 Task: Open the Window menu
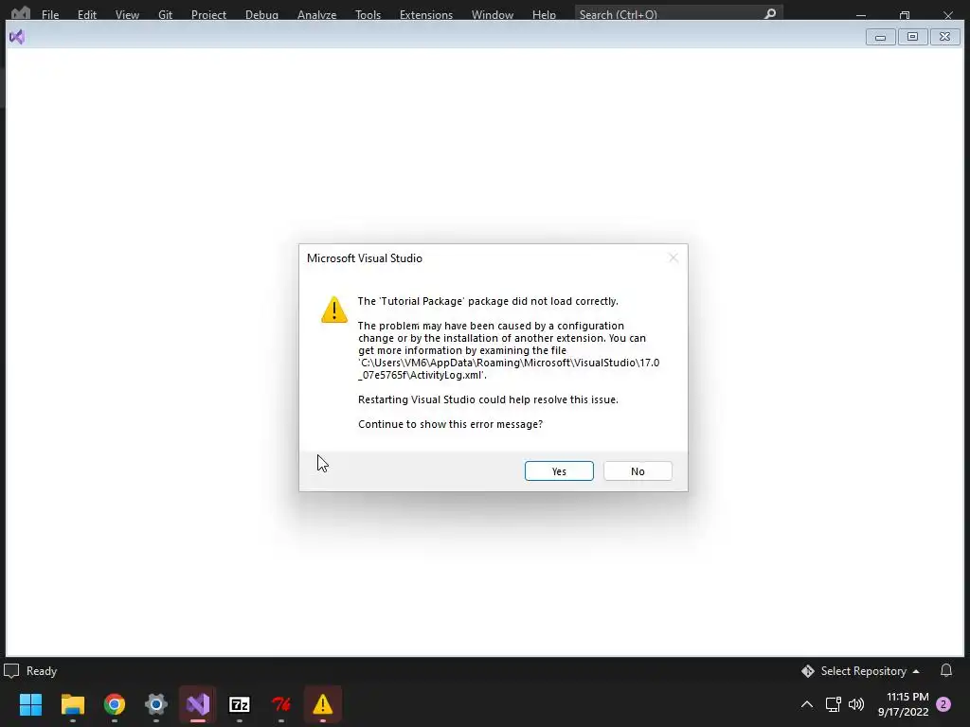click(493, 14)
